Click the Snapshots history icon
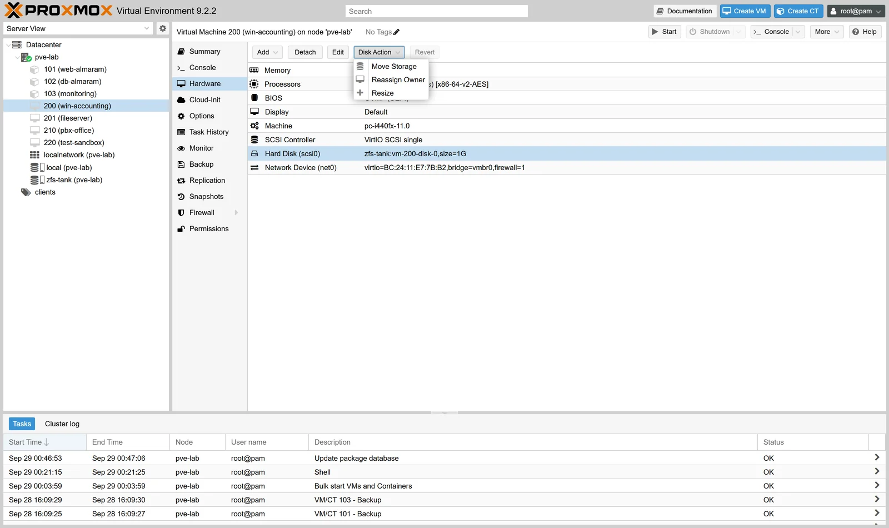 point(181,197)
